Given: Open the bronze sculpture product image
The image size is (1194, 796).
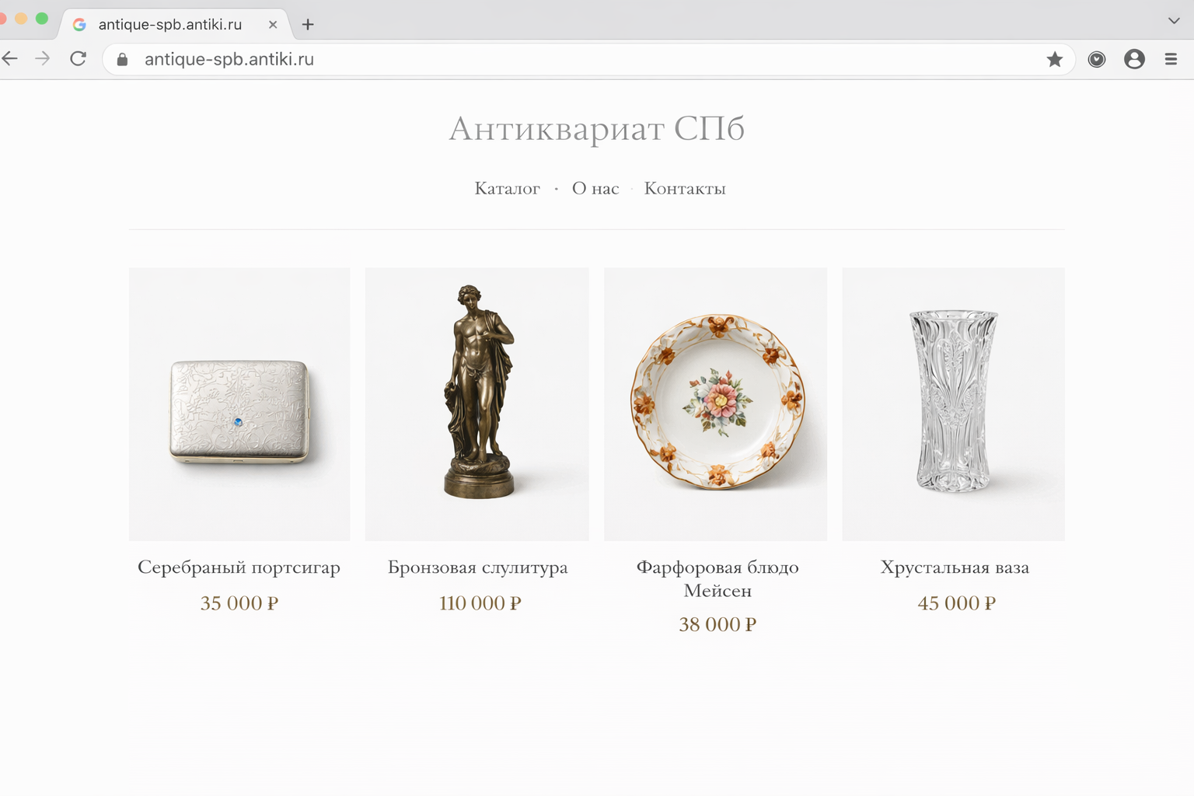Looking at the screenshot, I should pos(477,404).
